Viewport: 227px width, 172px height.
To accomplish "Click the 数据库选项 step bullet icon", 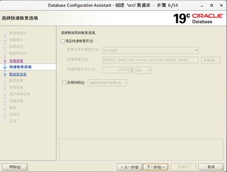I will point(5,74).
